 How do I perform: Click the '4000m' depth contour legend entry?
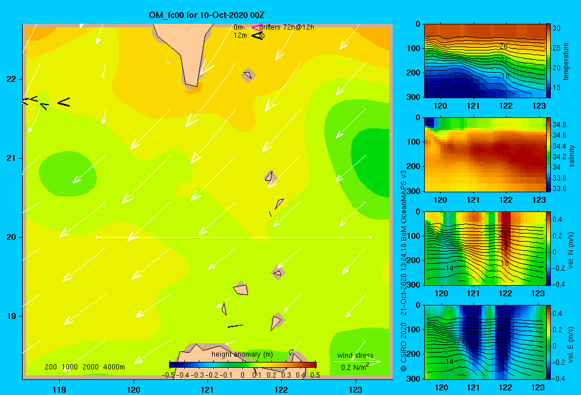[114, 367]
